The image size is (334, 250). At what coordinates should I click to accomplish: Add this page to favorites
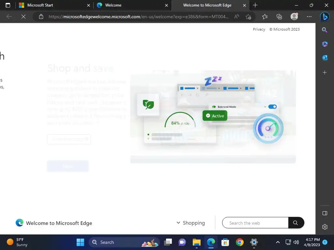coord(248,17)
